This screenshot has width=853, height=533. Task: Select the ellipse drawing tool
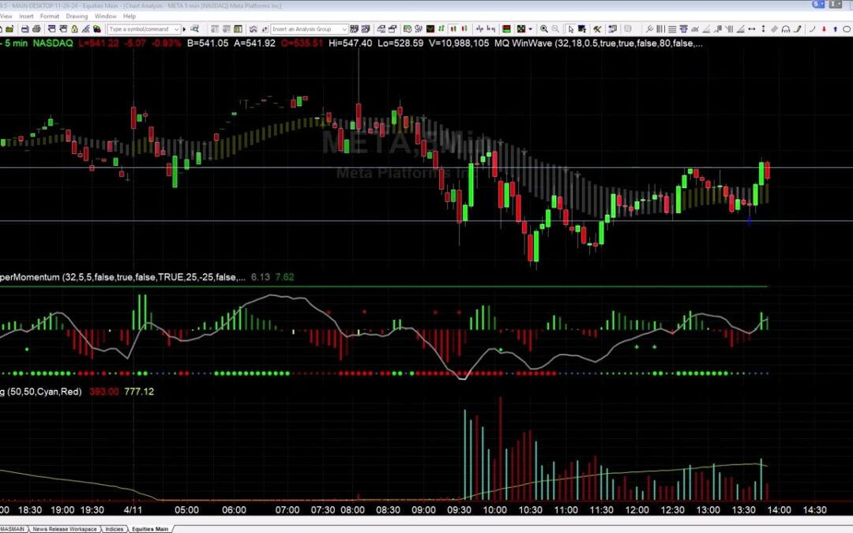point(846,29)
